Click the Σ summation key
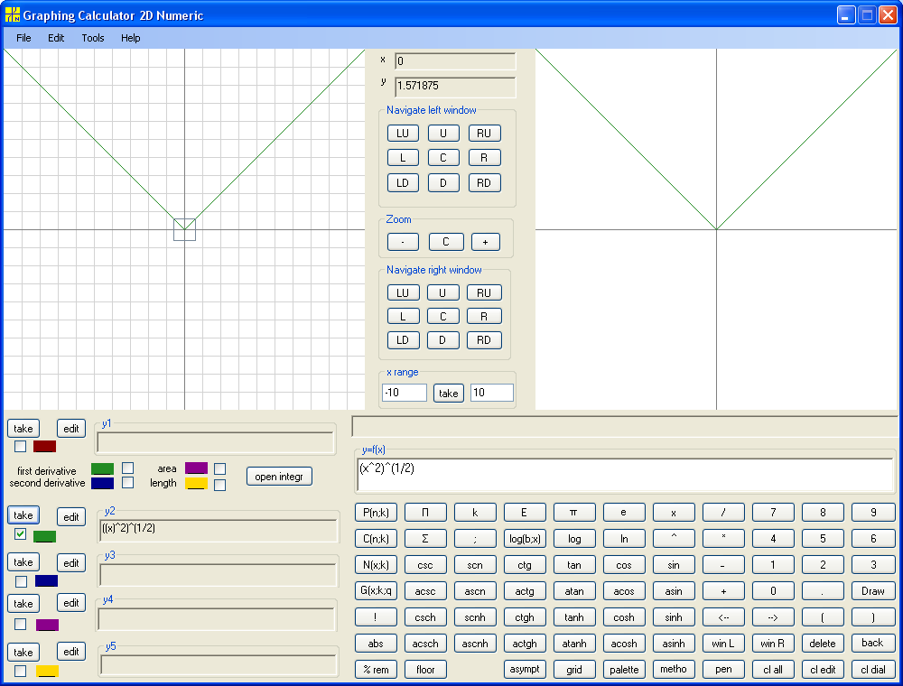 coord(425,539)
